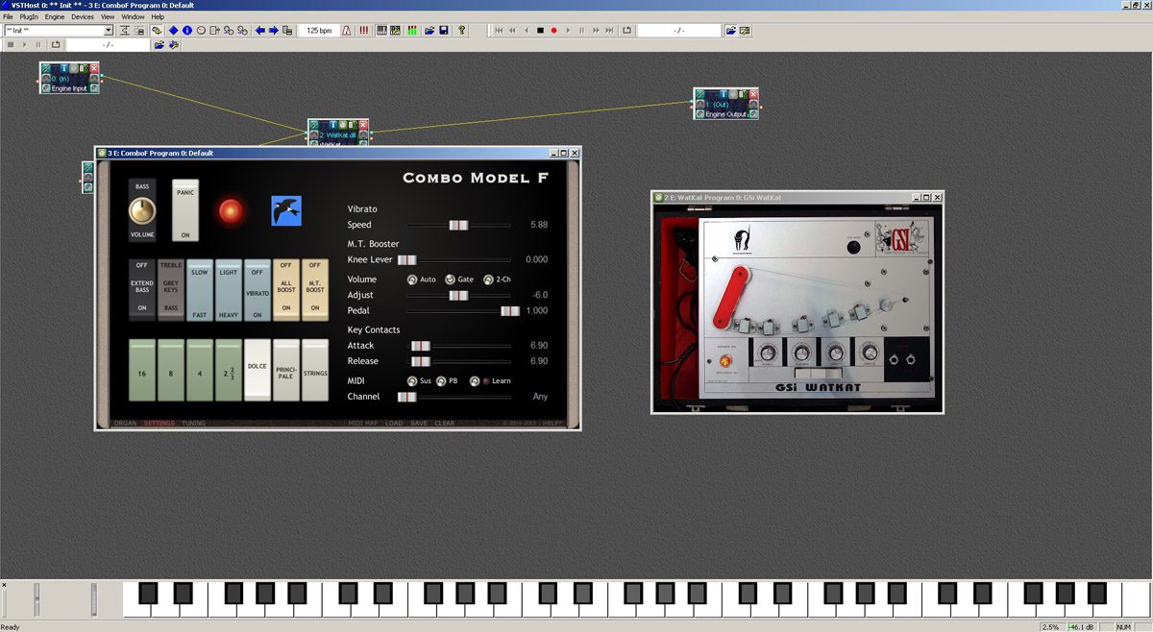1153x632 pixels.
Task: Click the blue left arrow icon
Action: click(x=260, y=31)
